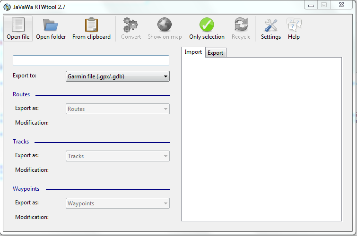Click the JaVaWa app icon in title bar
Screen dimensions: 357x236
pos(7,7)
